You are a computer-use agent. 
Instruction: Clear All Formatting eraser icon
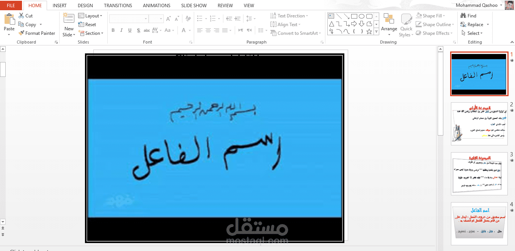coord(188,19)
